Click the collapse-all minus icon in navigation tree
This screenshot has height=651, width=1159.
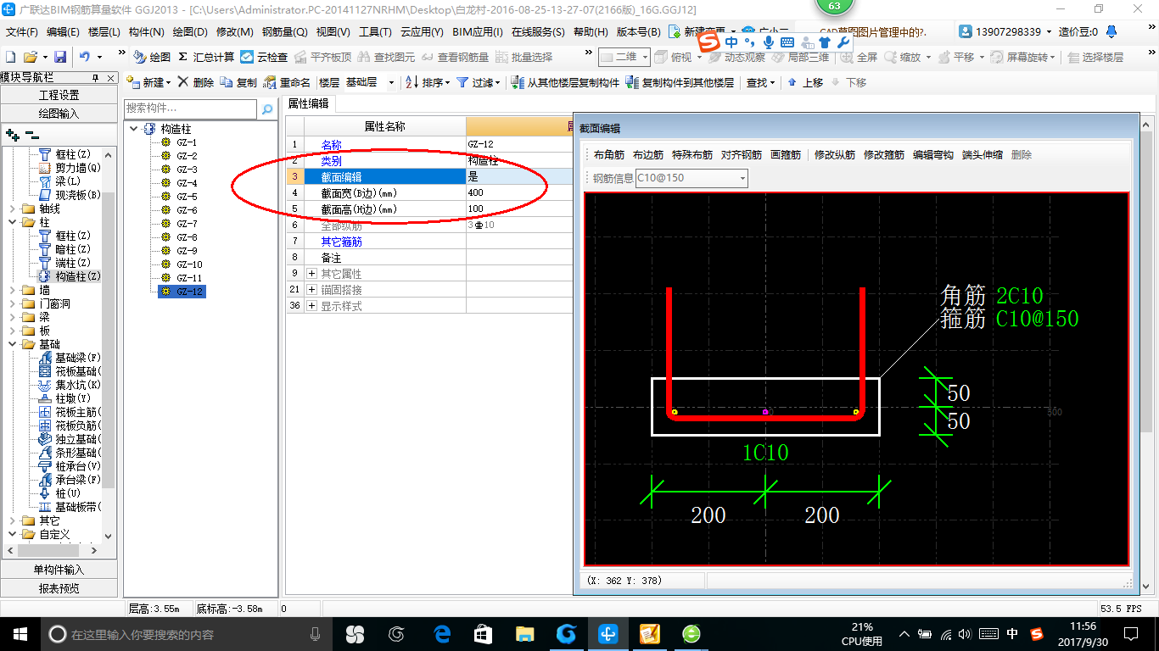(31, 134)
